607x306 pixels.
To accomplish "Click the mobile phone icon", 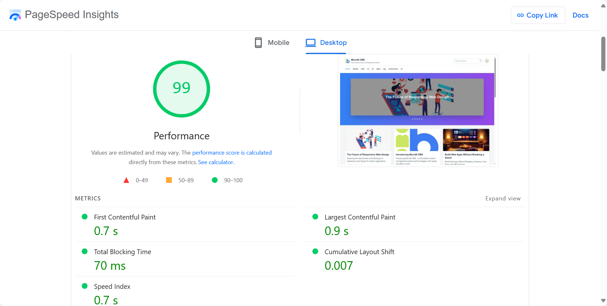I will click(x=258, y=43).
